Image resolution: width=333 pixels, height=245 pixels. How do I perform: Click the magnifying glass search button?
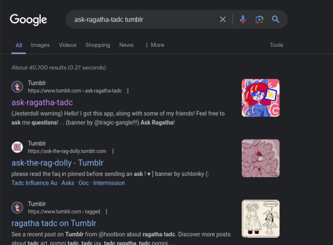point(276,19)
